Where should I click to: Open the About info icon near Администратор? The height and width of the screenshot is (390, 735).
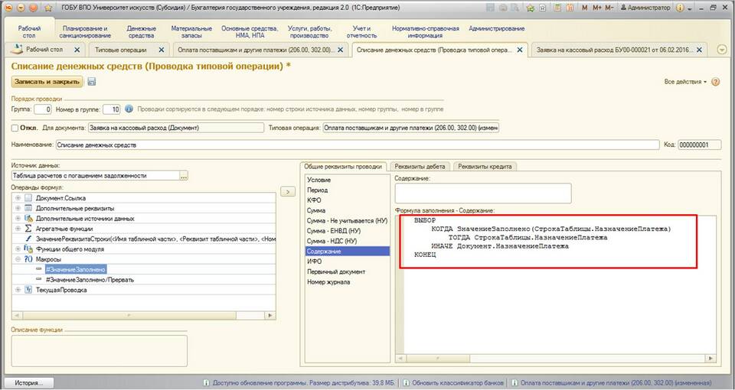point(680,8)
